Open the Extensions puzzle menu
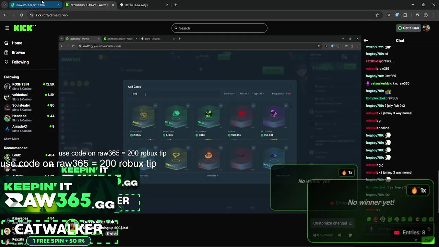The image size is (439, 247). click(405, 15)
